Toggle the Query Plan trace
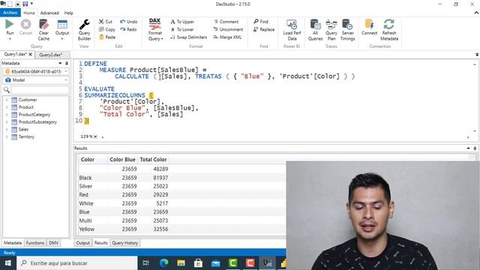 [x=331, y=30]
